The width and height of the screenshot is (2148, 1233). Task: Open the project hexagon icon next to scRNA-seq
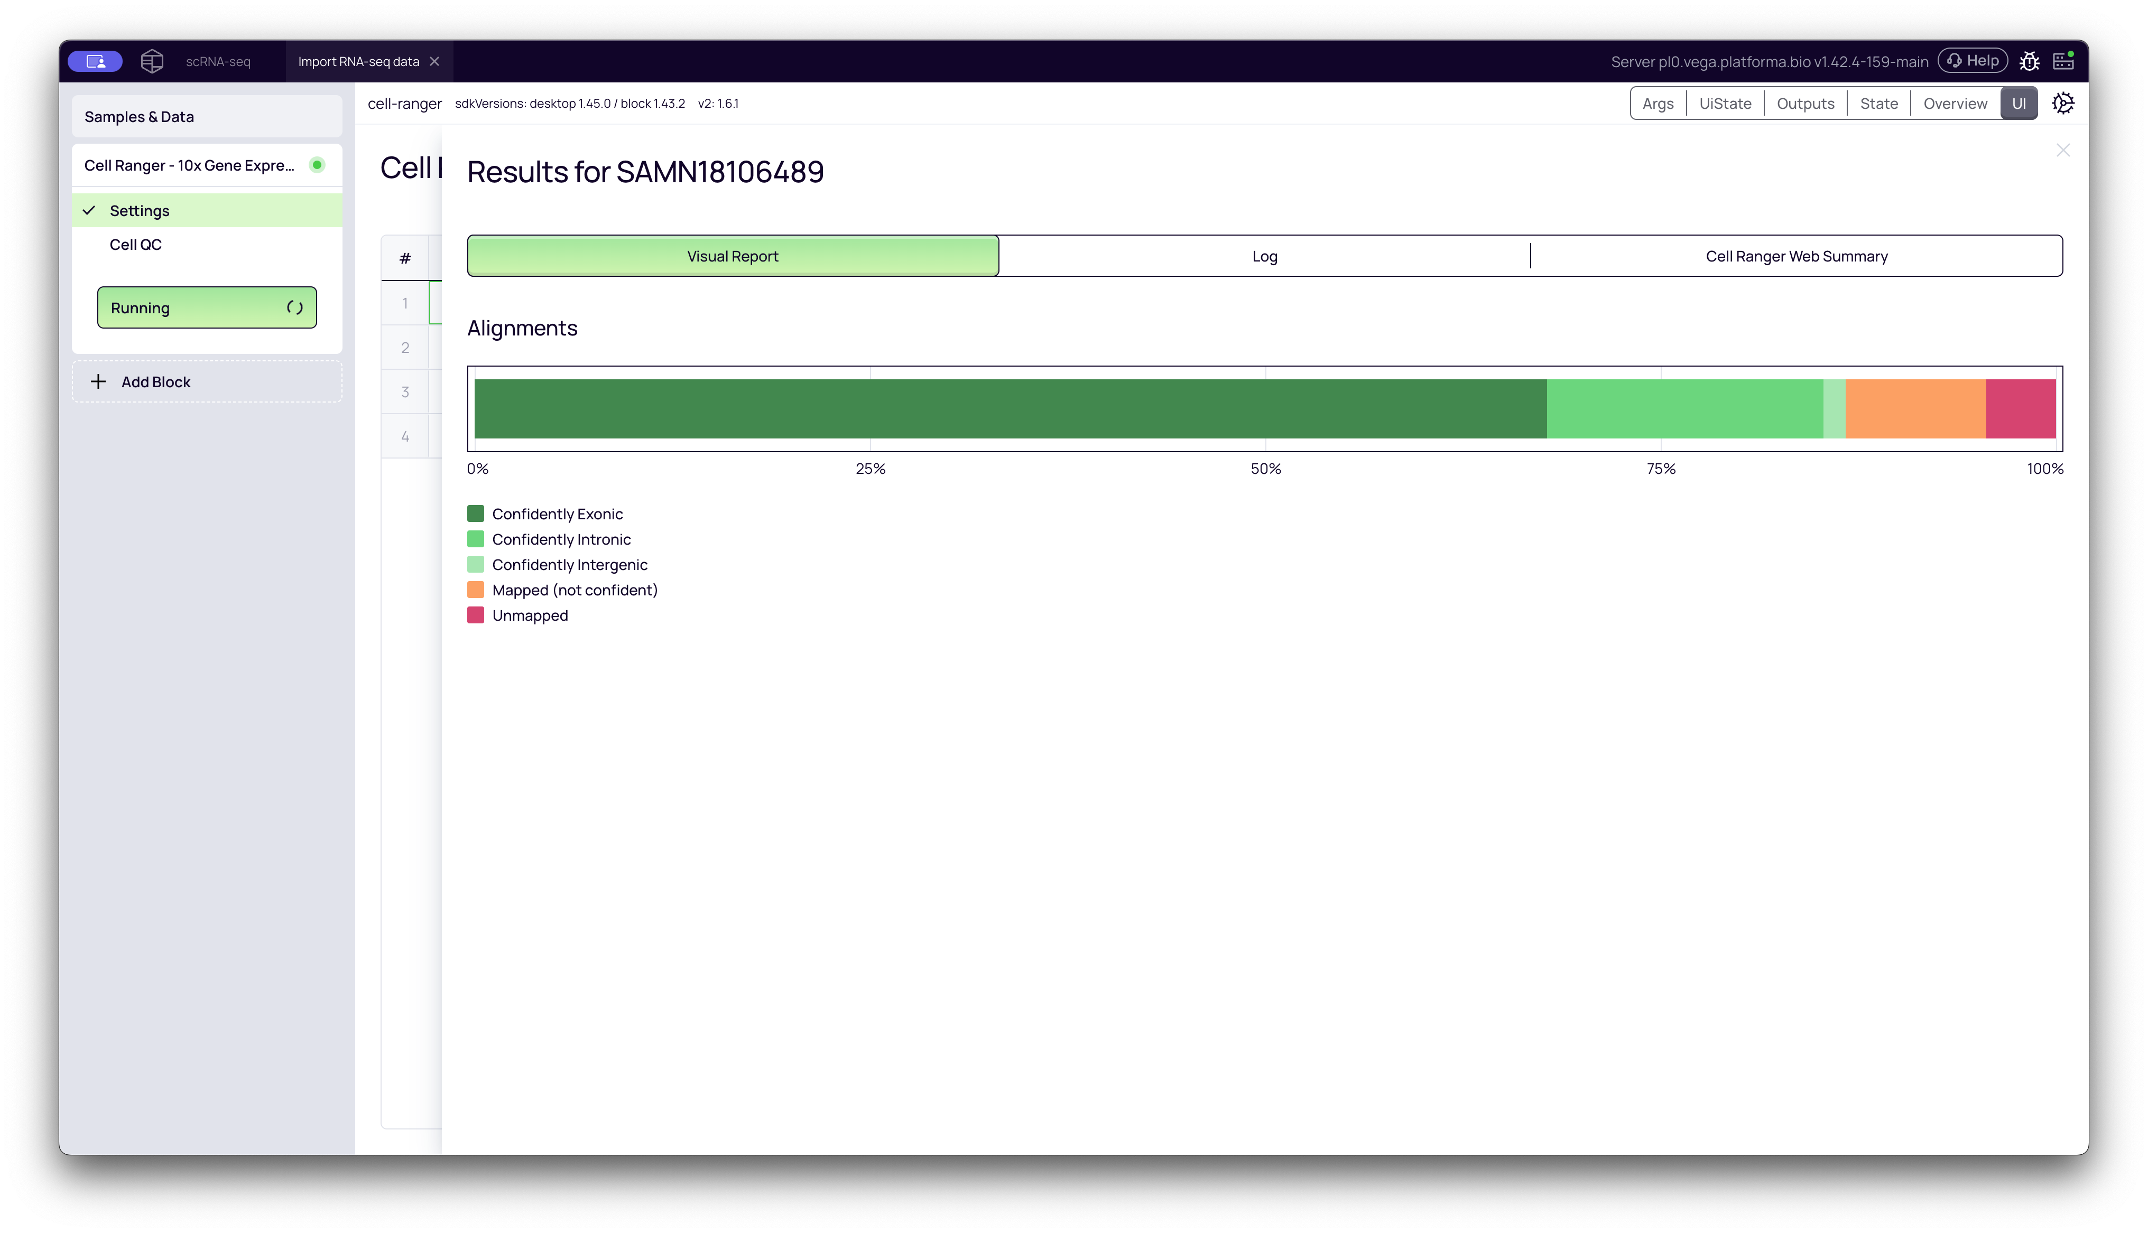pyautogui.click(x=152, y=60)
